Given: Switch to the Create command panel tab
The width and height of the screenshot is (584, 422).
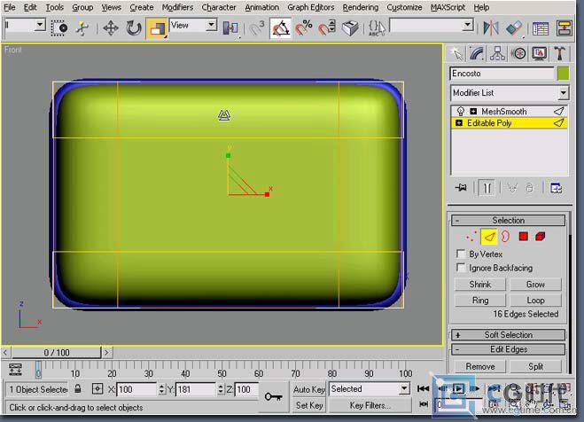Looking at the screenshot, I should point(456,53).
